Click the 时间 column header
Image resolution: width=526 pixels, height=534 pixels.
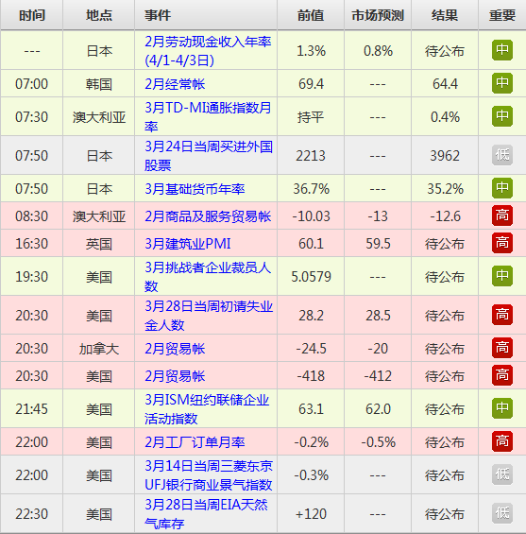(x=32, y=15)
